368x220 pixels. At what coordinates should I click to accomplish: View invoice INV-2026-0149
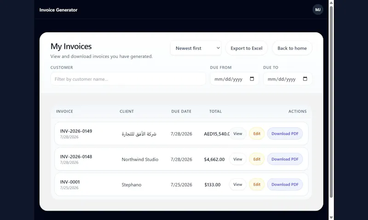coord(237,134)
